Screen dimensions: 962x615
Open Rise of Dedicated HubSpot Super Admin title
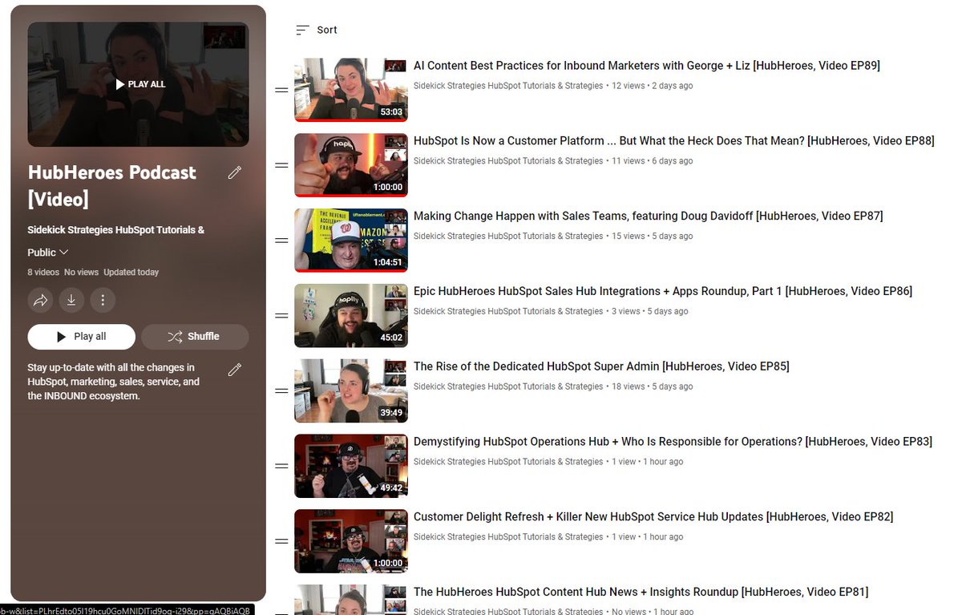point(601,366)
